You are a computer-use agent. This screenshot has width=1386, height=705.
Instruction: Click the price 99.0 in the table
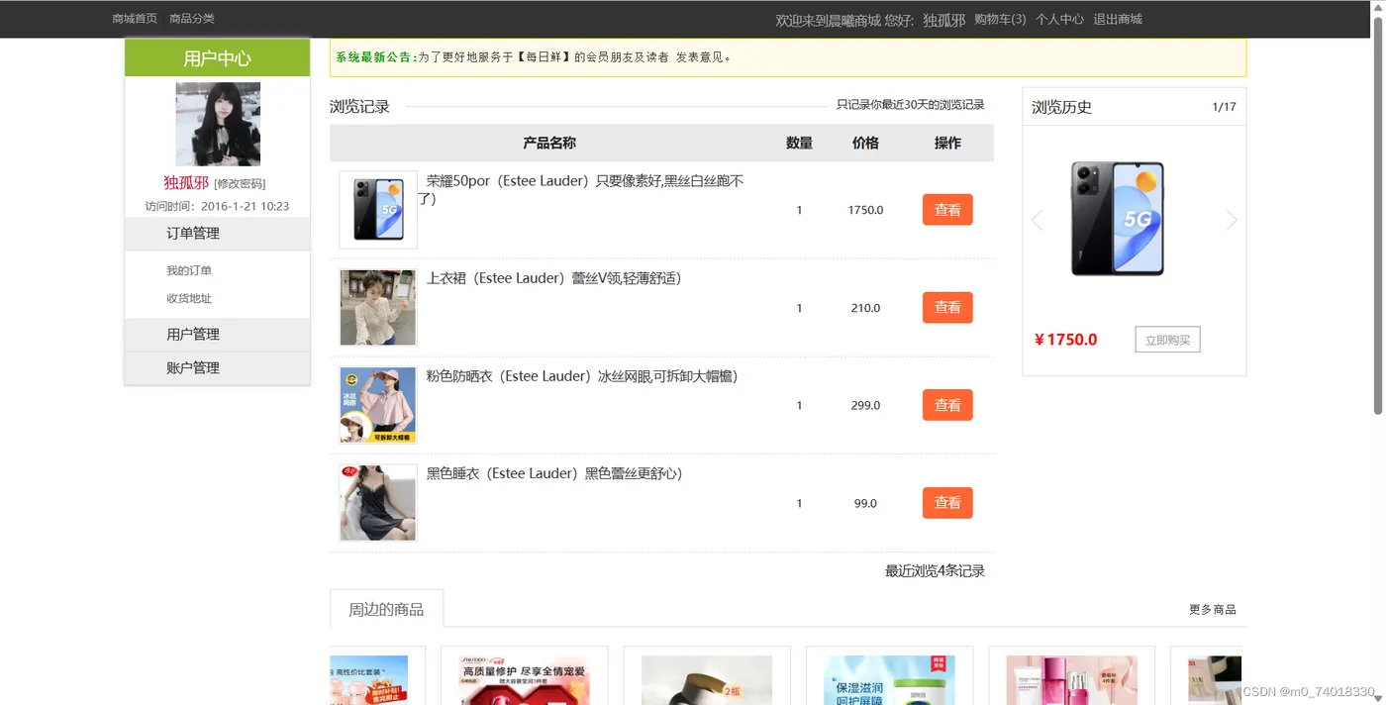click(x=865, y=503)
